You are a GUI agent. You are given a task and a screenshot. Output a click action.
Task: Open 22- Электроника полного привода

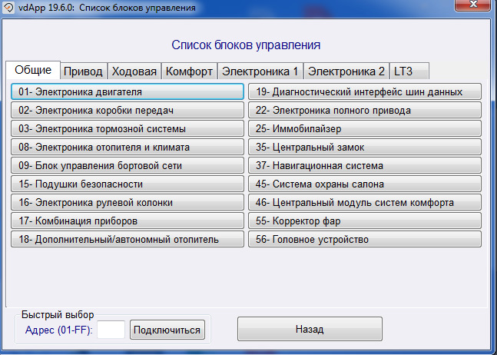(365, 110)
